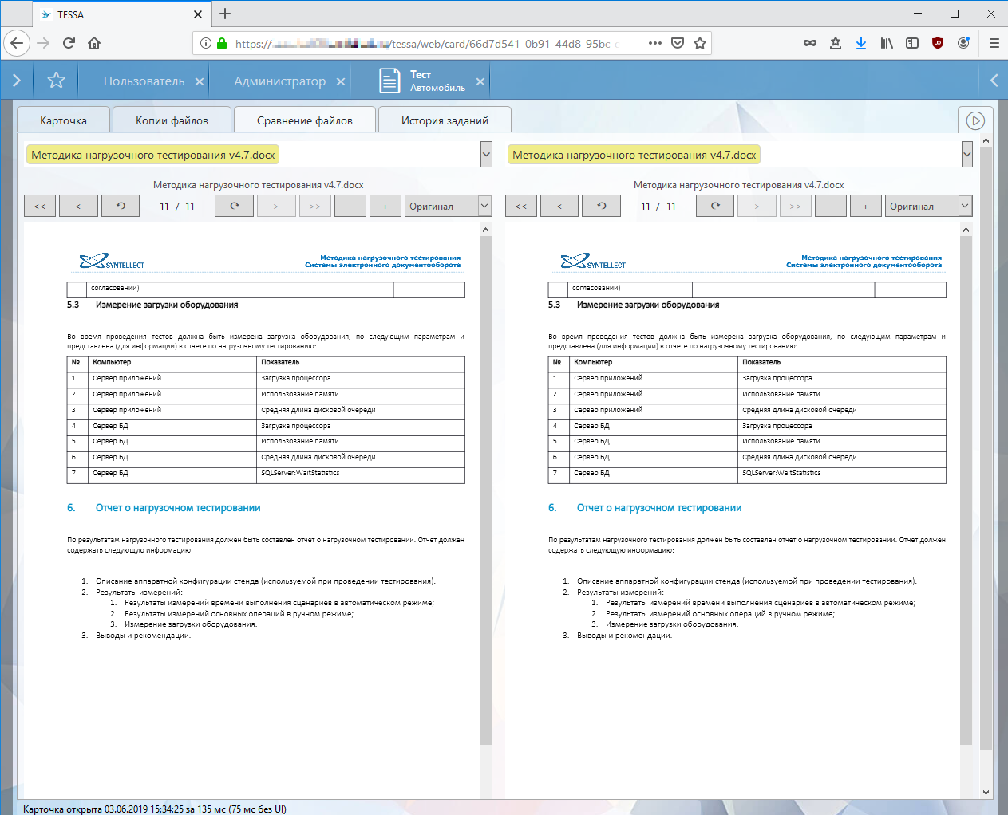
Task: Expand the right panel with chevron arrow
Action: [994, 81]
